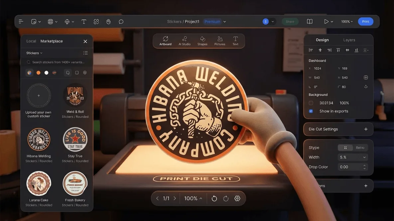Image resolution: width=394 pixels, height=221 pixels.
Task: Expand the Stickers category dropdown
Action: (x=35, y=53)
